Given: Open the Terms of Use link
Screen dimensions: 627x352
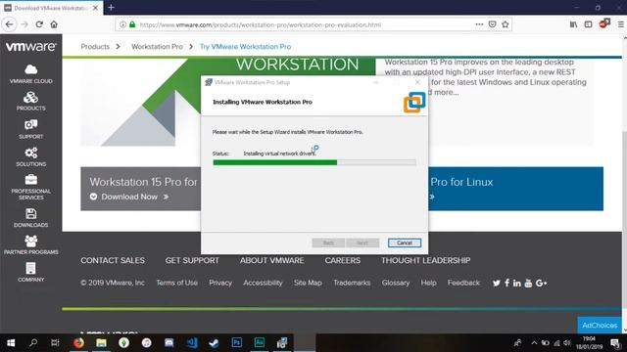Looking at the screenshot, I should coord(176,283).
